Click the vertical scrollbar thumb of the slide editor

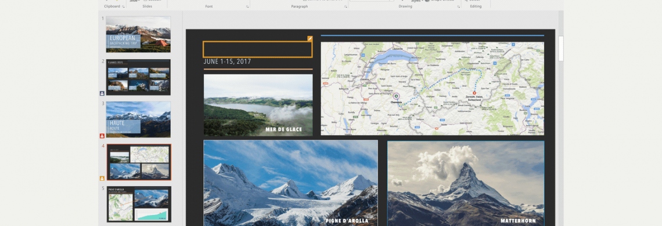click(x=561, y=49)
